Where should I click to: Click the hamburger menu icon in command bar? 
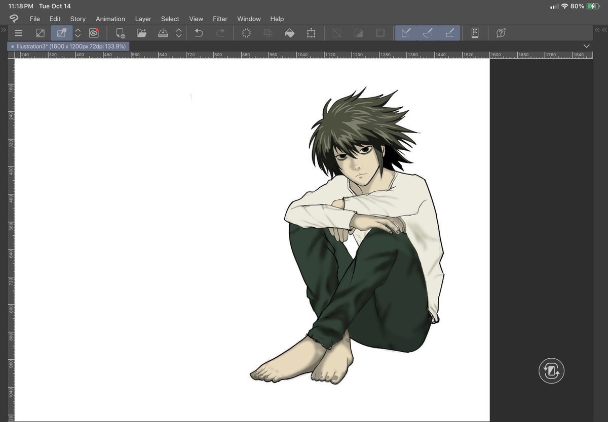pyautogui.click(x=19, y=33)
